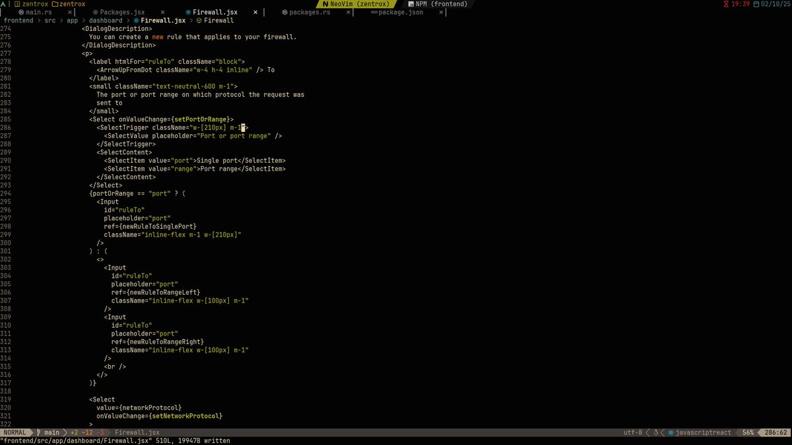This screenshot has width=792, height=445.
Task: Click the Rust icon on main.rs tab
Action: click(x=20, y=12)
